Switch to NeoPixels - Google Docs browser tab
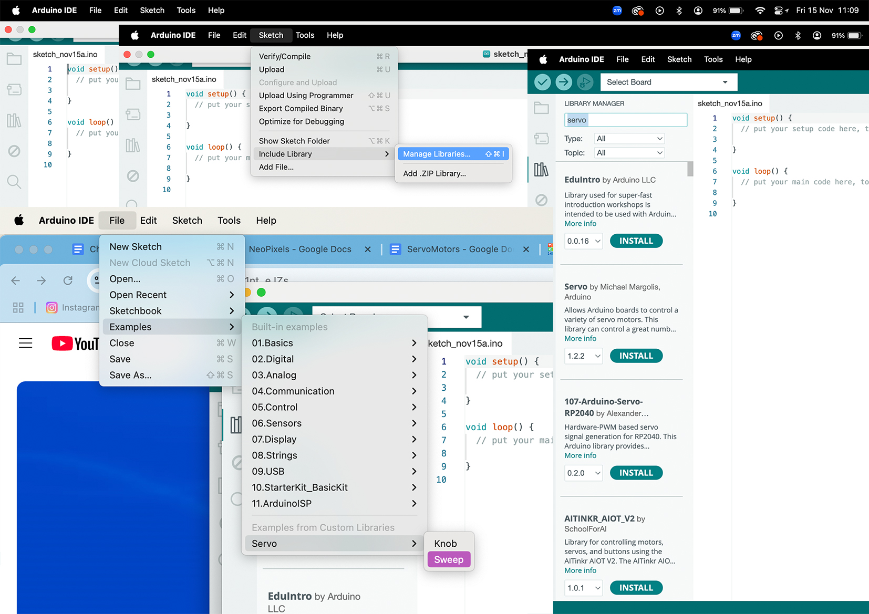 (300, 249)
